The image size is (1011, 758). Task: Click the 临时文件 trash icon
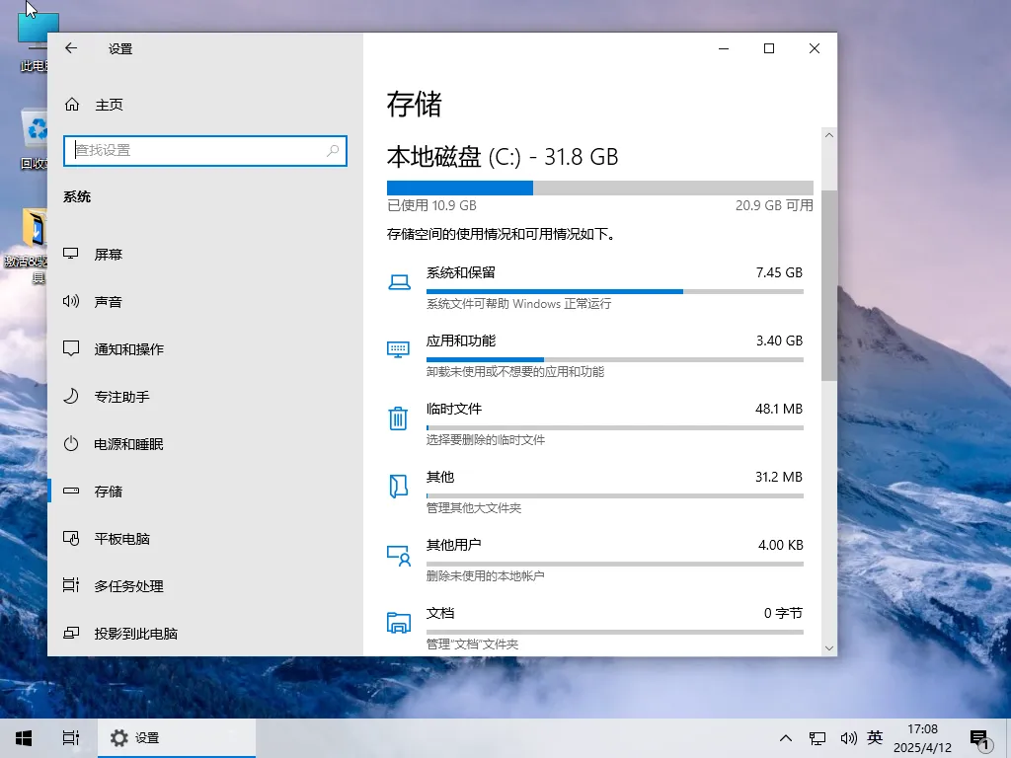(x=398, y=417)
